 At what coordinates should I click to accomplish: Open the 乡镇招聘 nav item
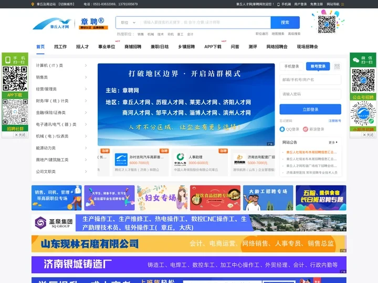186,47
